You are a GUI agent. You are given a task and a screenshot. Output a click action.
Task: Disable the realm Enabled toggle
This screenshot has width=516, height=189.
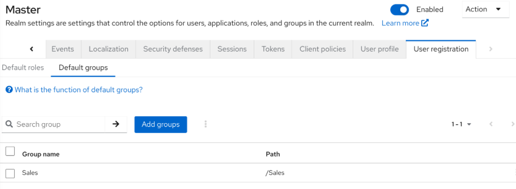coord(399,10)
